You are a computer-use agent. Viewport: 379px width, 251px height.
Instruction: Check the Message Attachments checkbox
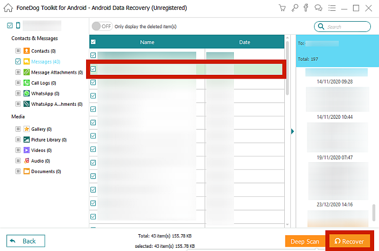pyautogui.click(x=18, y=72)
